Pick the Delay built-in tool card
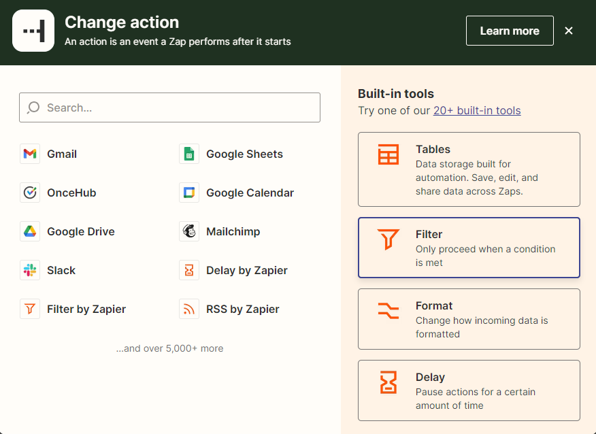Image resolution: width=596 pixels, height=434 pixels. (469, 390)
